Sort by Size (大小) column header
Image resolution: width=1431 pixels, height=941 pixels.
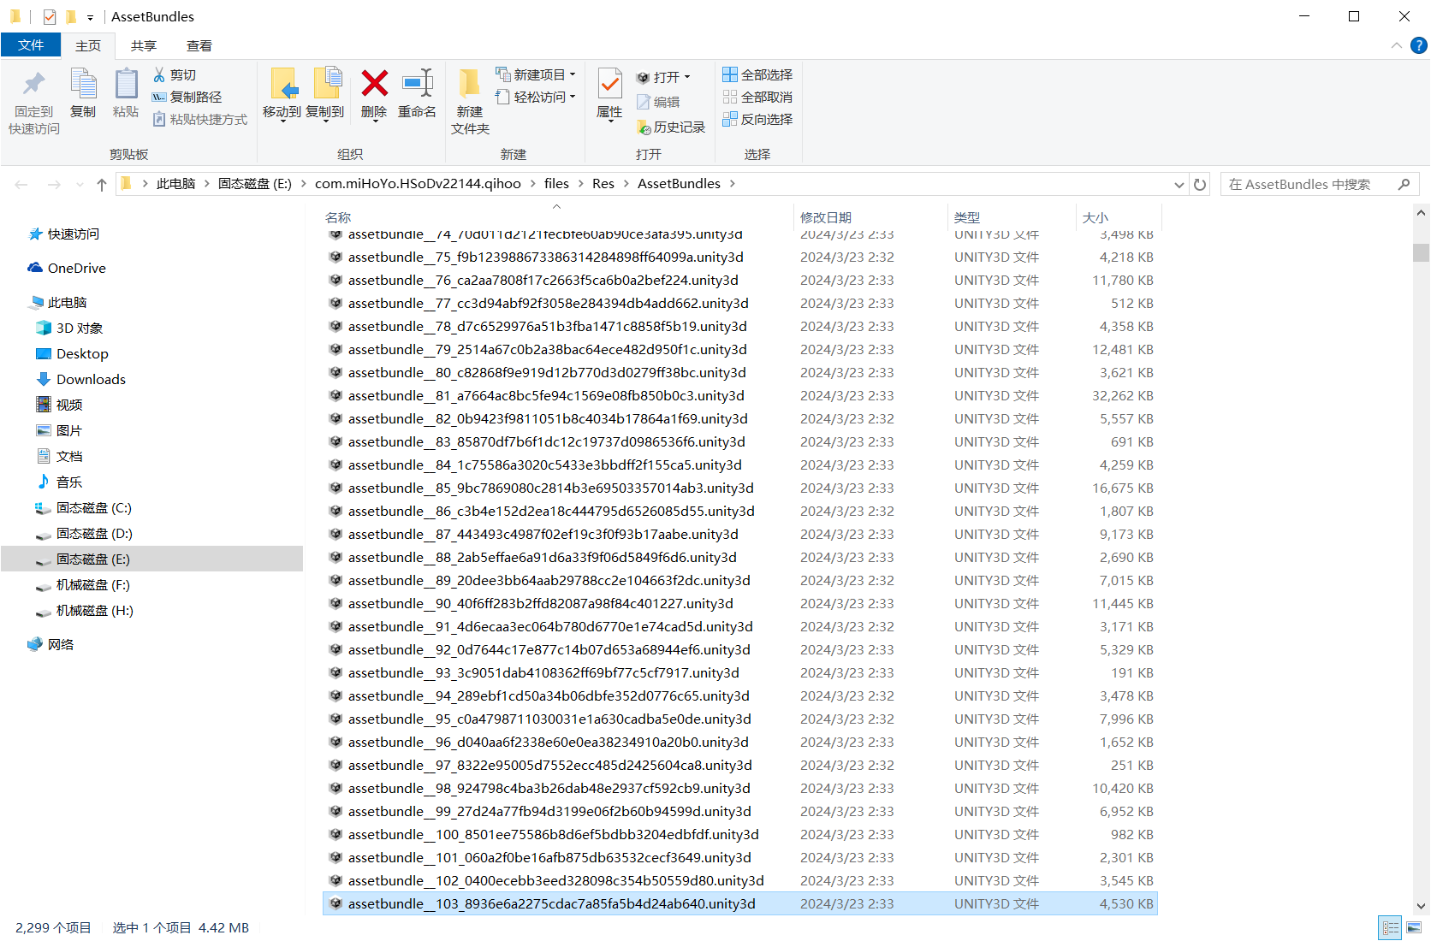click(x=1117, y=217)
